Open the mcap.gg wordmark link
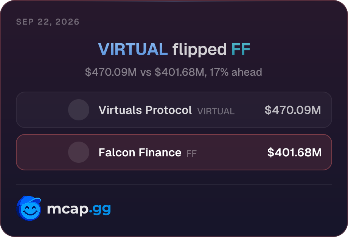 click(x=79, y=209)
